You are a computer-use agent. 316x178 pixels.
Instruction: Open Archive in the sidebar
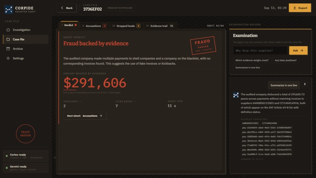(x=25, y=49)
